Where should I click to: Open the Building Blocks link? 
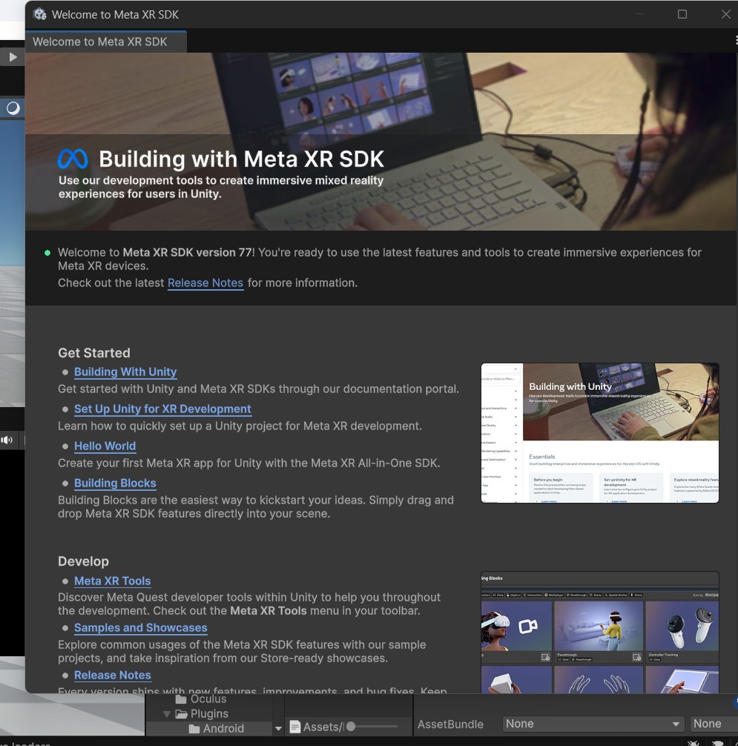115,483
